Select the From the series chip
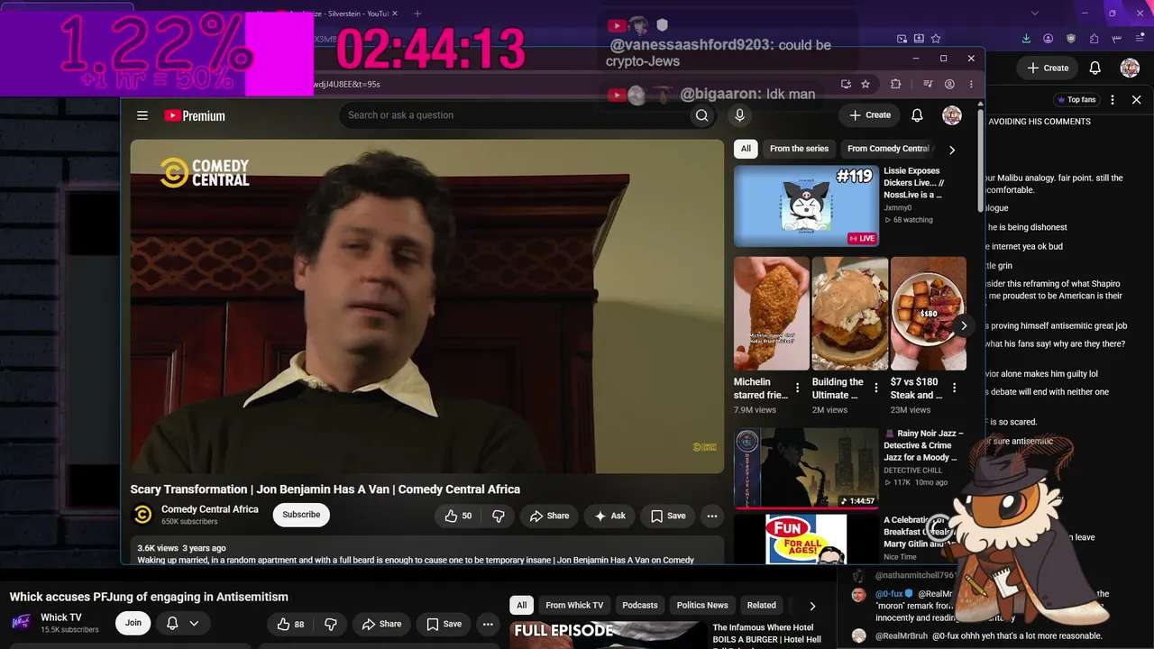This screenshot has height=649, width=1154. (x=799, y=149)
